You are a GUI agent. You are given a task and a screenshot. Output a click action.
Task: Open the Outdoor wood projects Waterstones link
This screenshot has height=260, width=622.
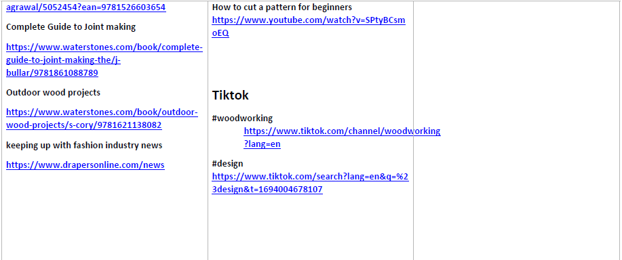(102, 118)
